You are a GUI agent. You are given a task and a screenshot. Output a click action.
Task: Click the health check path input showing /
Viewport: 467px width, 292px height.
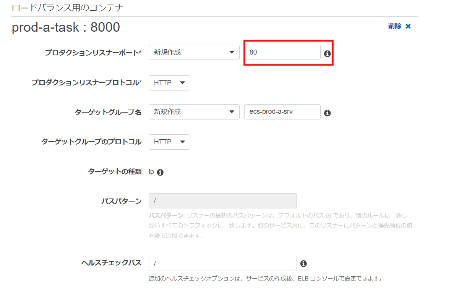click(x=222, y=263)
